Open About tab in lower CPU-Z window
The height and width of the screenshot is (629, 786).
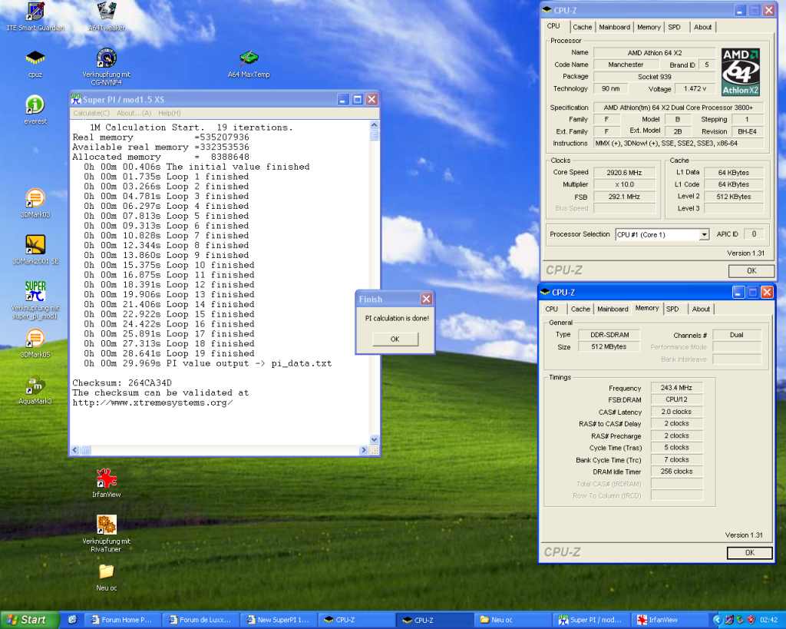click(700, 309)
